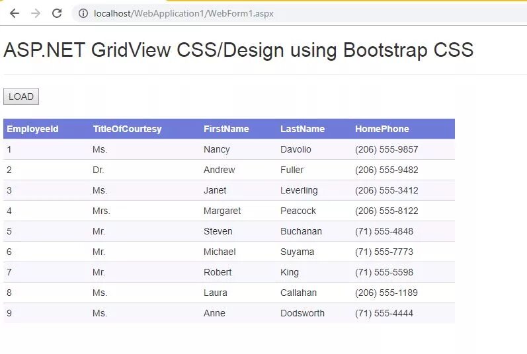The height and width of the screenshot is (354, 527).
Task: Click employee id cell 5
Action: pos(9,231)
